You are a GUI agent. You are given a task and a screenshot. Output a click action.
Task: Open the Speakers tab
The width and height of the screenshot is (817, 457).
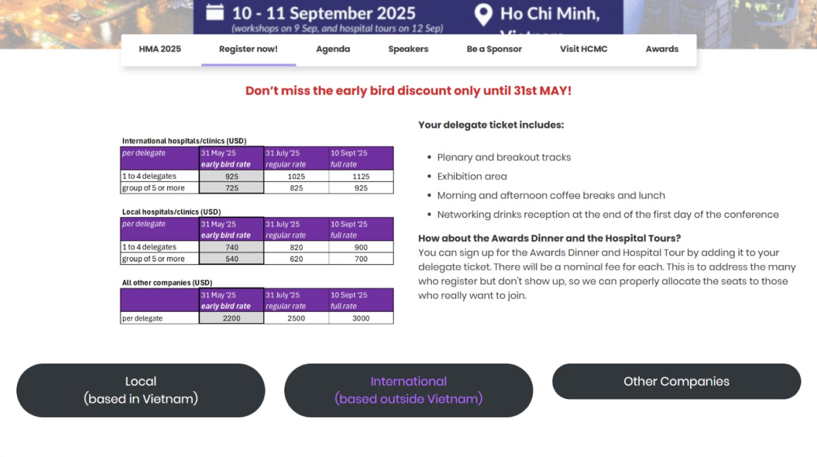pos(408,49)
